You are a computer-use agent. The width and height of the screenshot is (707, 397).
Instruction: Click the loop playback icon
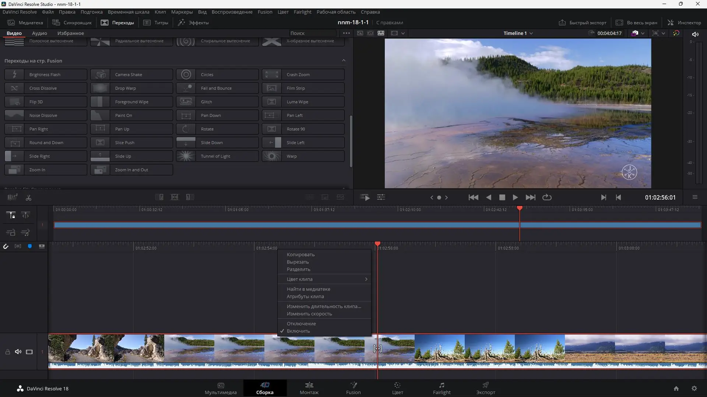click(547, 197)
